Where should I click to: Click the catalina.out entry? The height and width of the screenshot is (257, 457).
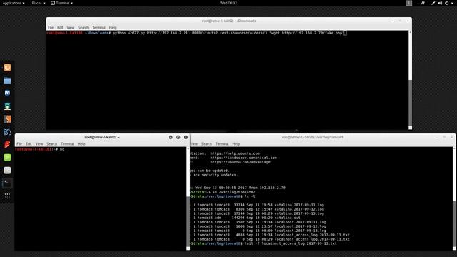[x=287, y=218]
